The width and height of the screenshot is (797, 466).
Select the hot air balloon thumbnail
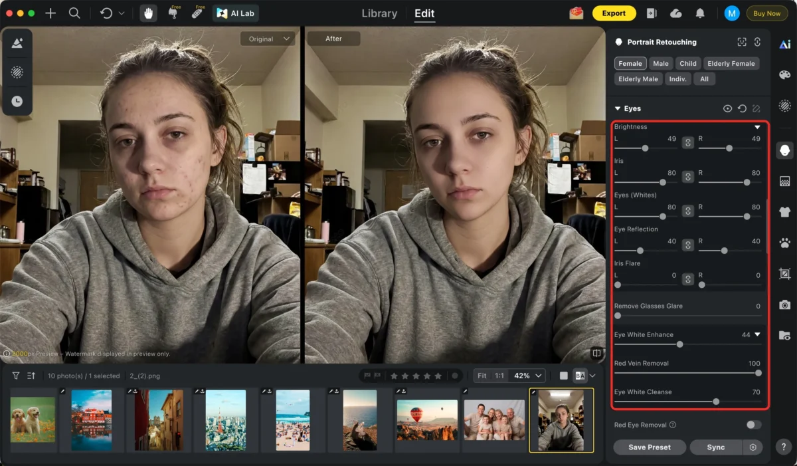click(427, 420)
